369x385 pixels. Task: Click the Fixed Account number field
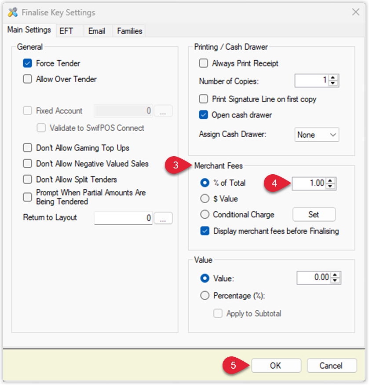click(123, 111)
